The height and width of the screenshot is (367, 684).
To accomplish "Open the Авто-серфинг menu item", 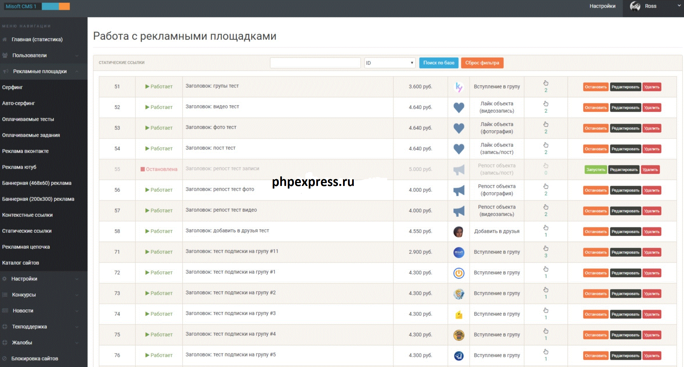I will click(x=18, y=103).
